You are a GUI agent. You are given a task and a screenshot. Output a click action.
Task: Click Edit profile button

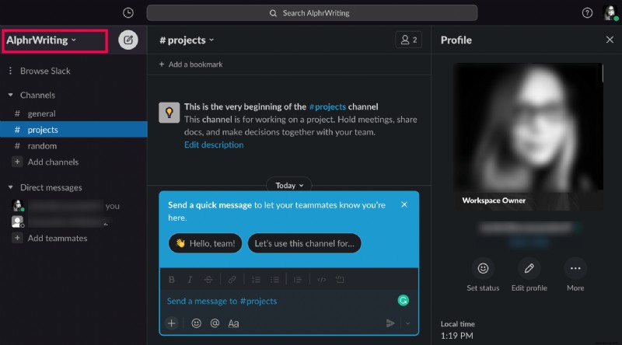(x=529, y=275)
